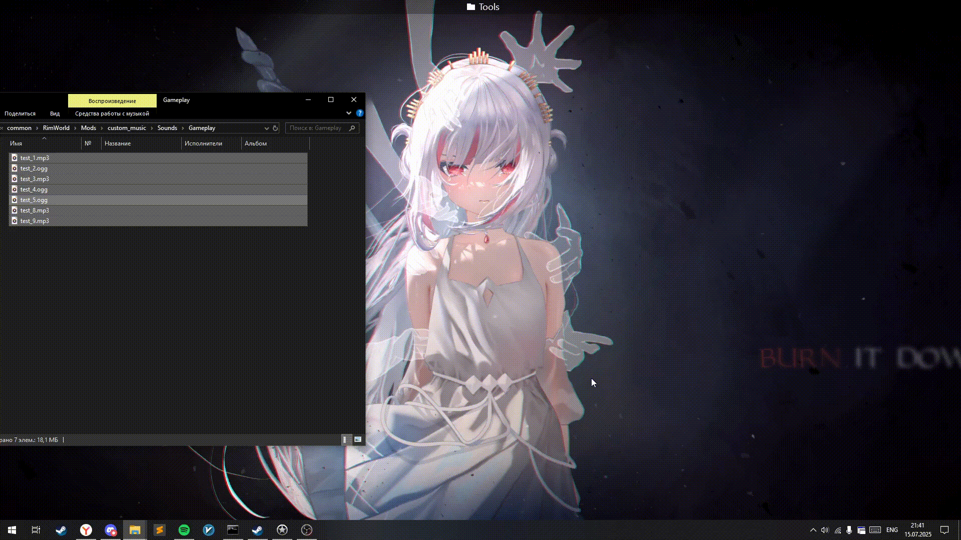
Task: Open the Windows Start menu
Action: click(12, 530)
